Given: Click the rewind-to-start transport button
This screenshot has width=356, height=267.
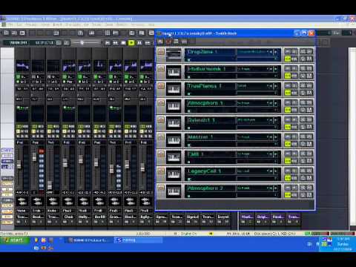Looking at the screenshot, I should tap(108, 43).
